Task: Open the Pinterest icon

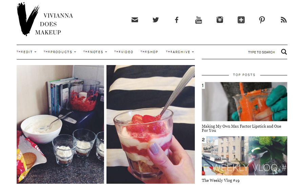Action: point(262,20)
